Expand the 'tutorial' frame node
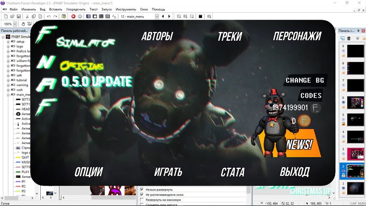Viewport: 366px width, 206px height. 8,80
